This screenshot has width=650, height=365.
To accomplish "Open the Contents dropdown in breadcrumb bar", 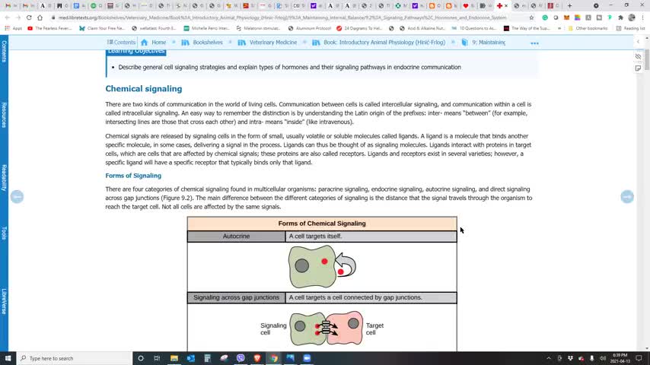I will [x=121, y=43].
